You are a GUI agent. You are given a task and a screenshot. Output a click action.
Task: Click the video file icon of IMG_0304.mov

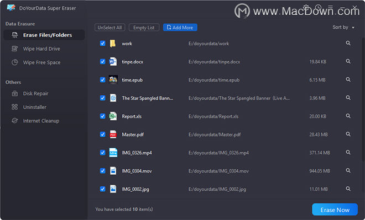(x=113, y=171)
